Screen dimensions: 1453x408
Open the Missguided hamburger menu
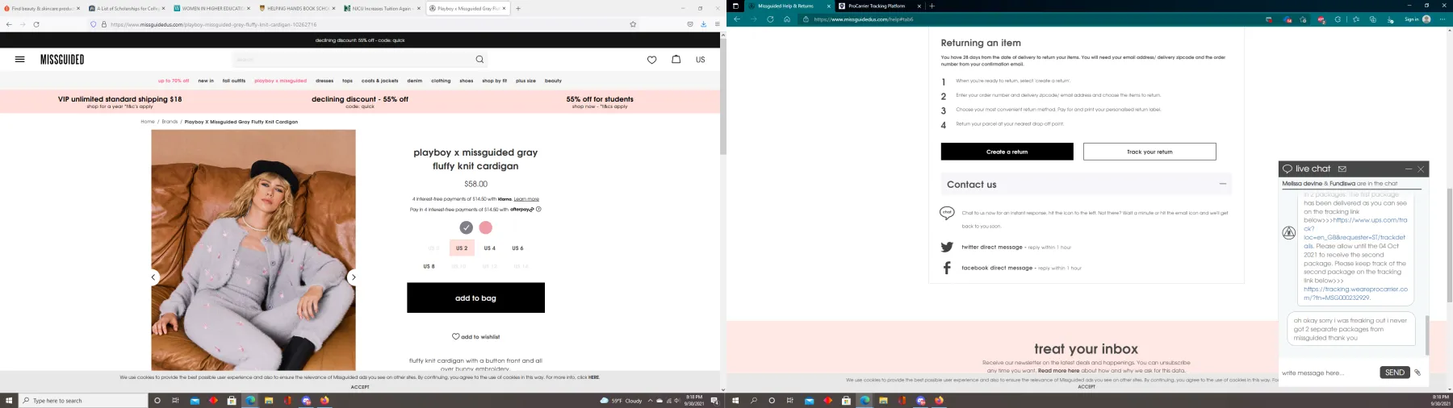[20, 60]
